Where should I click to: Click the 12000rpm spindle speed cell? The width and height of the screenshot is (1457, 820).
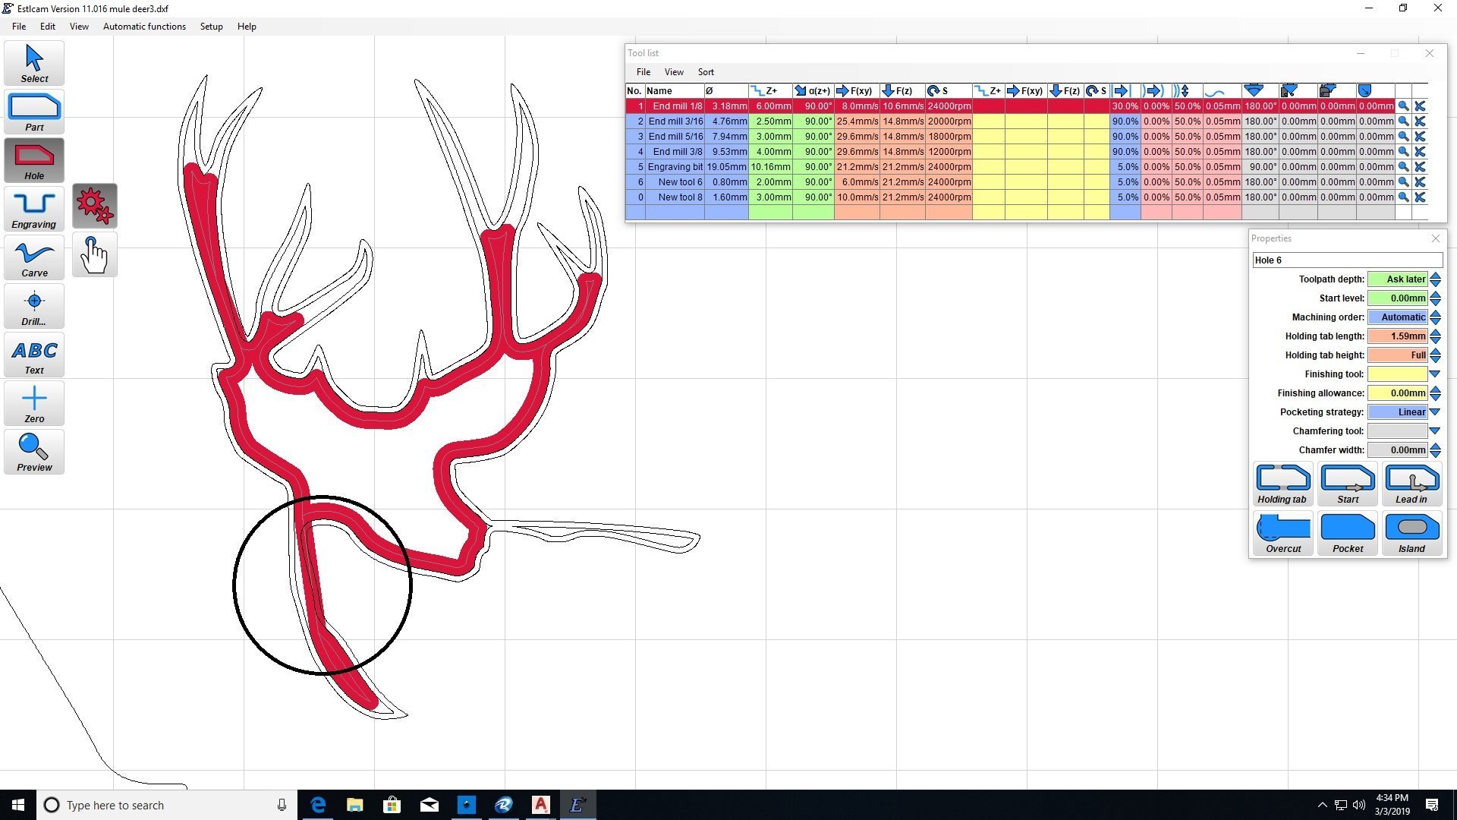pos(949,152)
